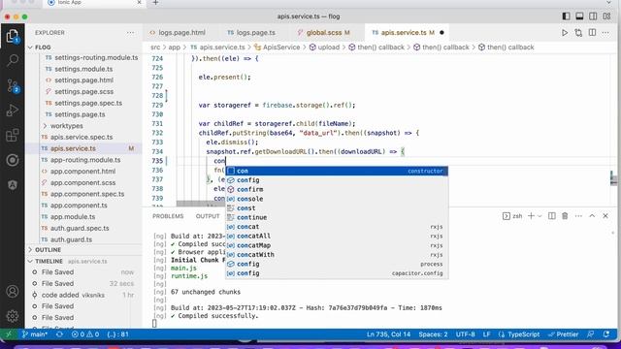Split the terminal panel
This screenshot has height=349, width=621.
pos(551,216)
